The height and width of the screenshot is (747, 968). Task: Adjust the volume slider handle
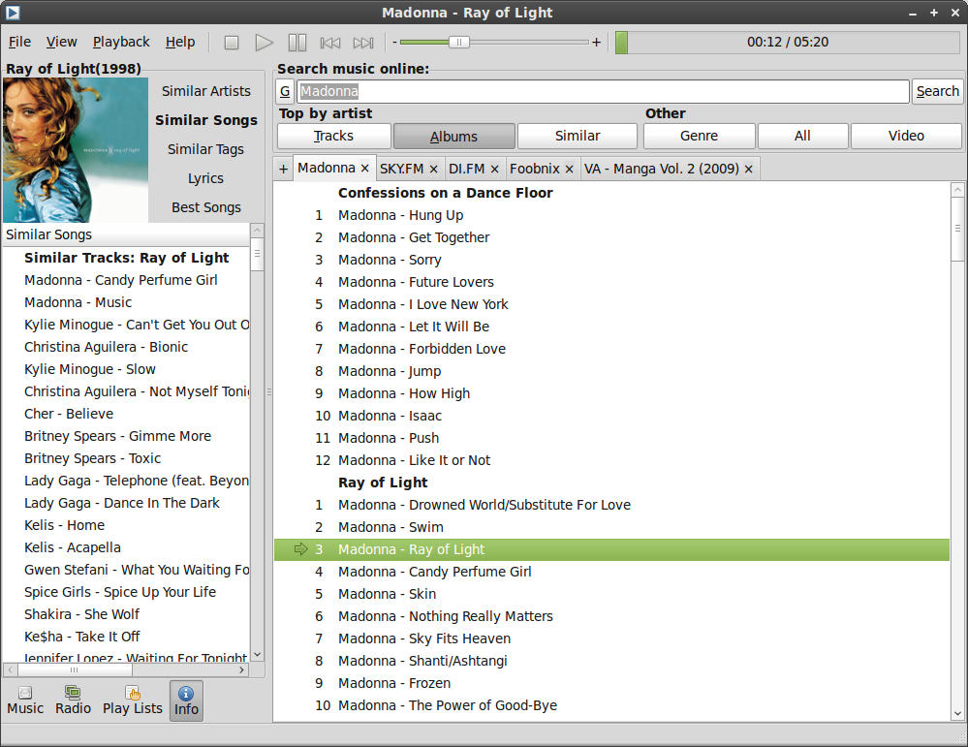[458, 42]
